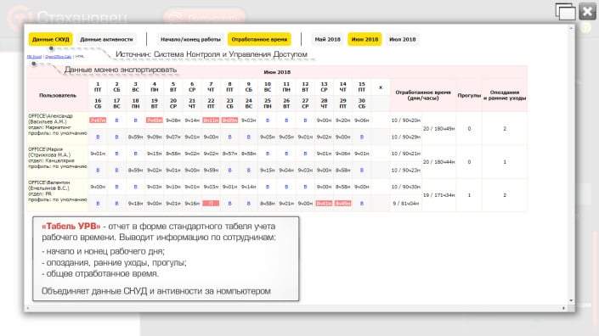The height and width of the screenshot is (336, 599).
Task: Click the × column header after day 15
Action: [381, 87]
